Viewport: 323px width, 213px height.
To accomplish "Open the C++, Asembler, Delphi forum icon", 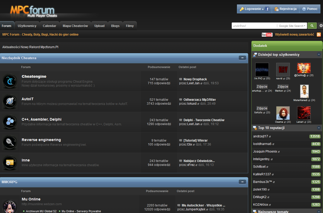I will click(10, 122).
